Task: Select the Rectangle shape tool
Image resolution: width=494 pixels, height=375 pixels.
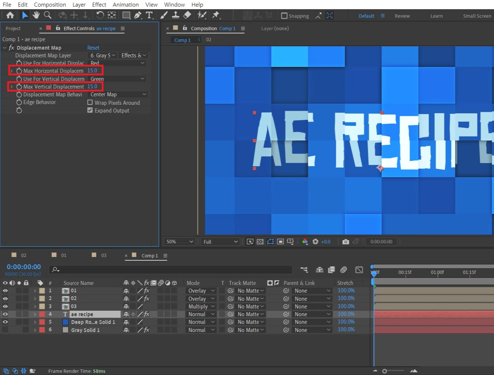Action: [x=126, y=15]
